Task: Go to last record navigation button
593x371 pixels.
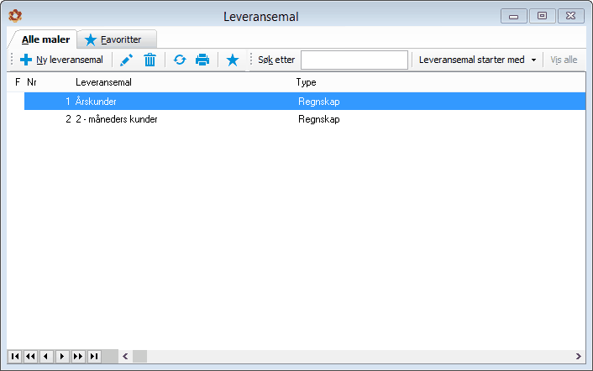Action: click(x=94, y=356)
